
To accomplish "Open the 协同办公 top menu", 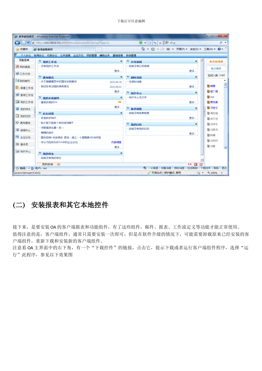I will [x=39, y=55].
